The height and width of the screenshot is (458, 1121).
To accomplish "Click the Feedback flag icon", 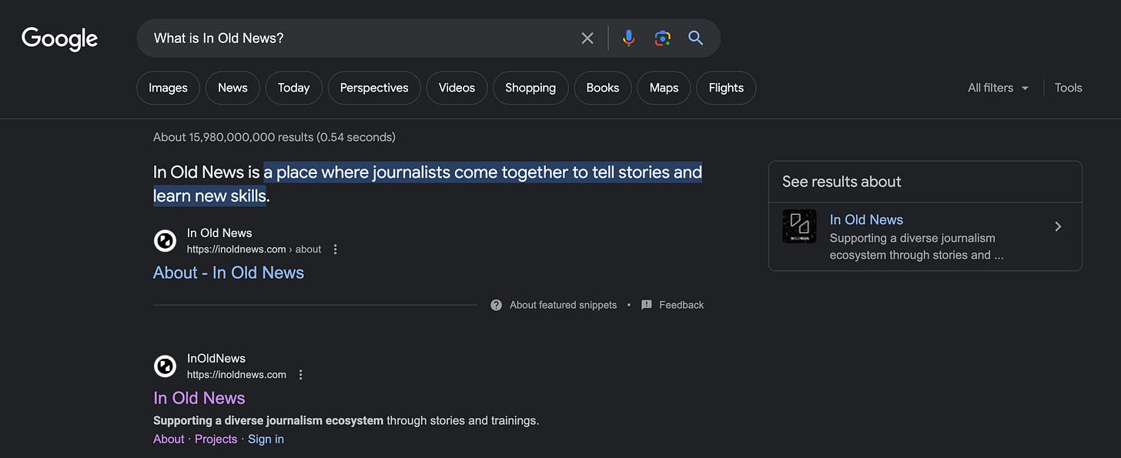I will [646, 305].
